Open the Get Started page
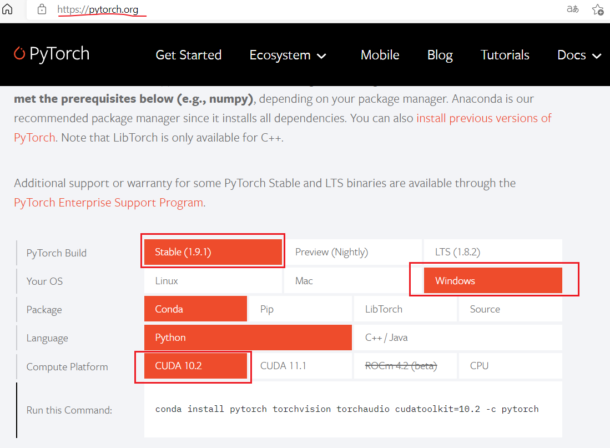Screen dimensions: 610x448 click(188, 55)
